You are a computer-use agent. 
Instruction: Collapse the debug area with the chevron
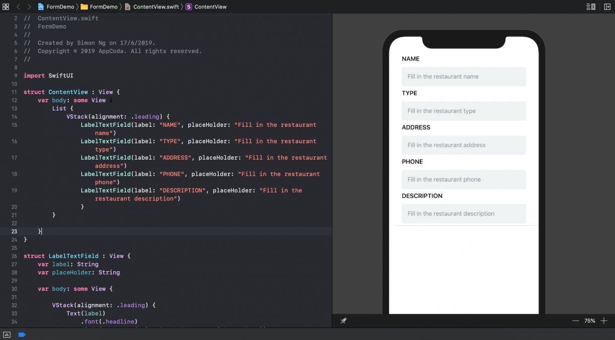click(6, 335)
